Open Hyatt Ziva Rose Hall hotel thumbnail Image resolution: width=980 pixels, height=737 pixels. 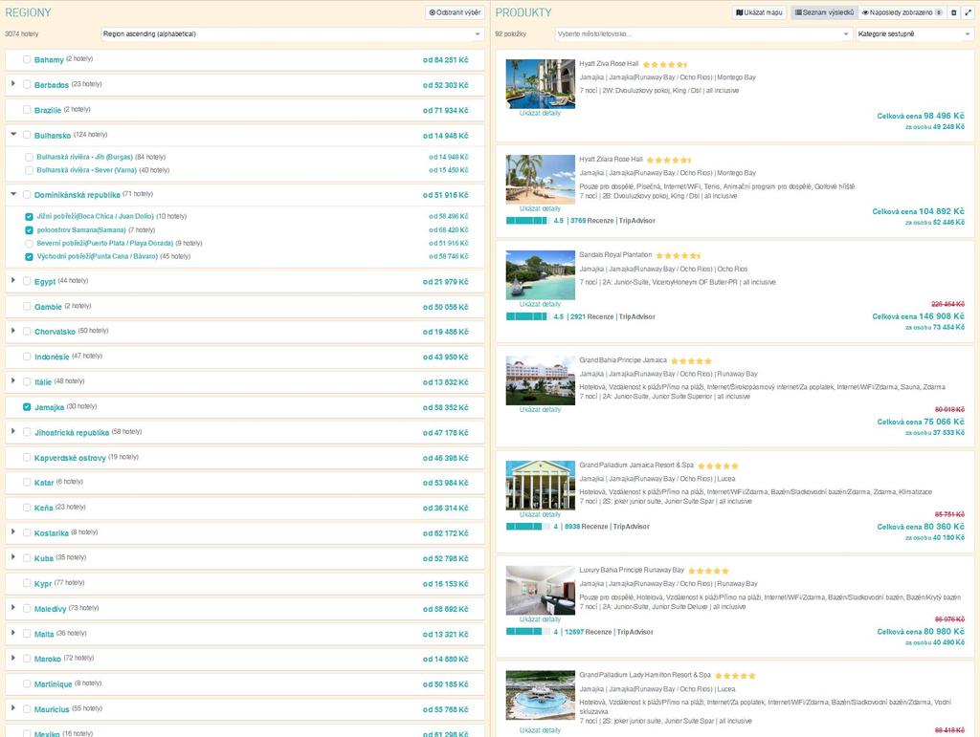tap(540, 83)
